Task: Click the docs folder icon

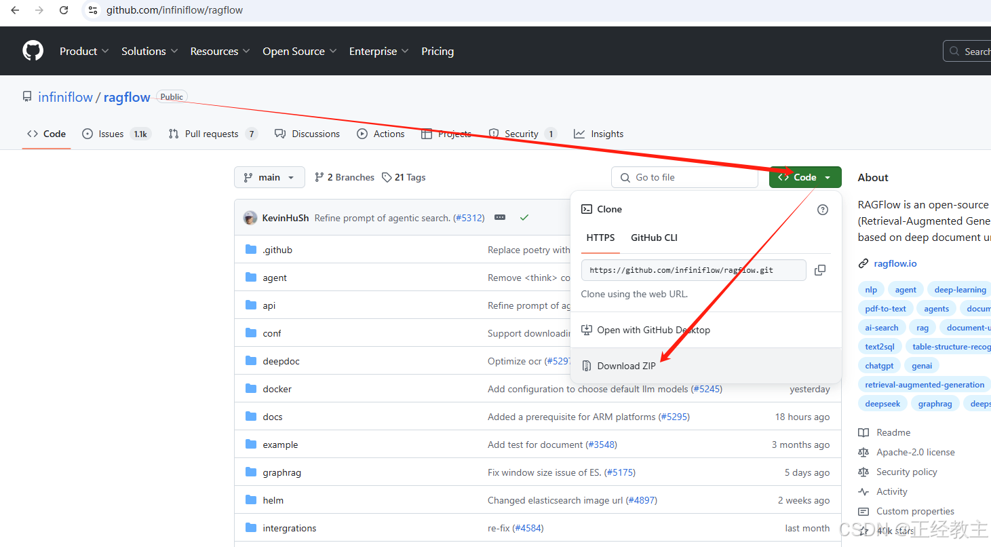Action: tap(251, 417)
